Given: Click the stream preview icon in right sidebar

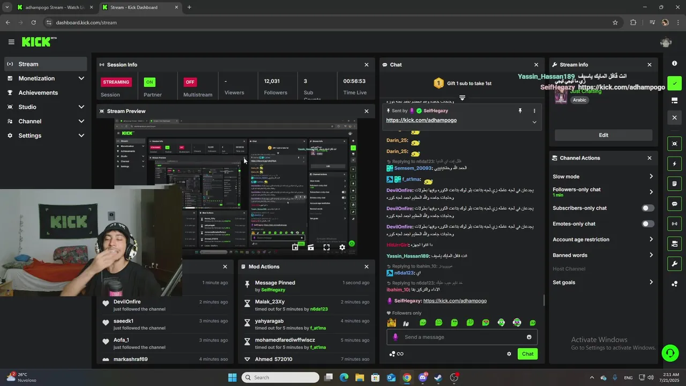Looking at the screenshot, I should 675,144.
